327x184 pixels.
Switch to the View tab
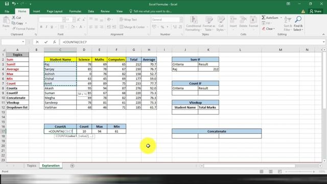point(120,11)
